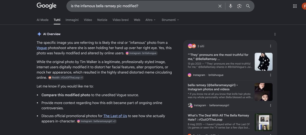Screen dimensions: 306x135
Task: Clear the search query with X
Action: (220, 6)
